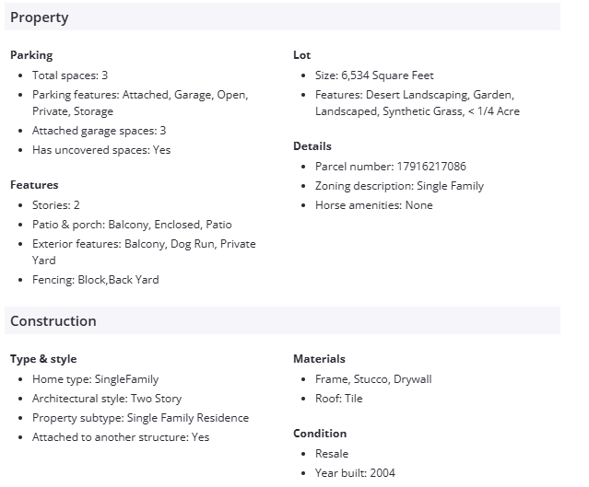Click the parcel number 17916217086
This screenshot has width=589, height=487.
[x=430, y=167]
